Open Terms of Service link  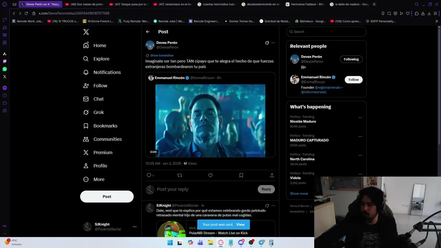click(299, 206)
